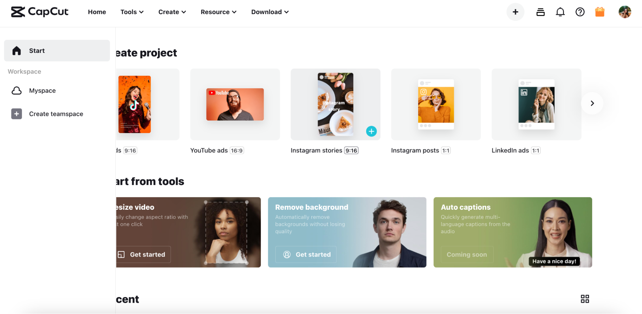642x314 pixels.
Task: Open the user profile avatar
Action: click(625, 12)
